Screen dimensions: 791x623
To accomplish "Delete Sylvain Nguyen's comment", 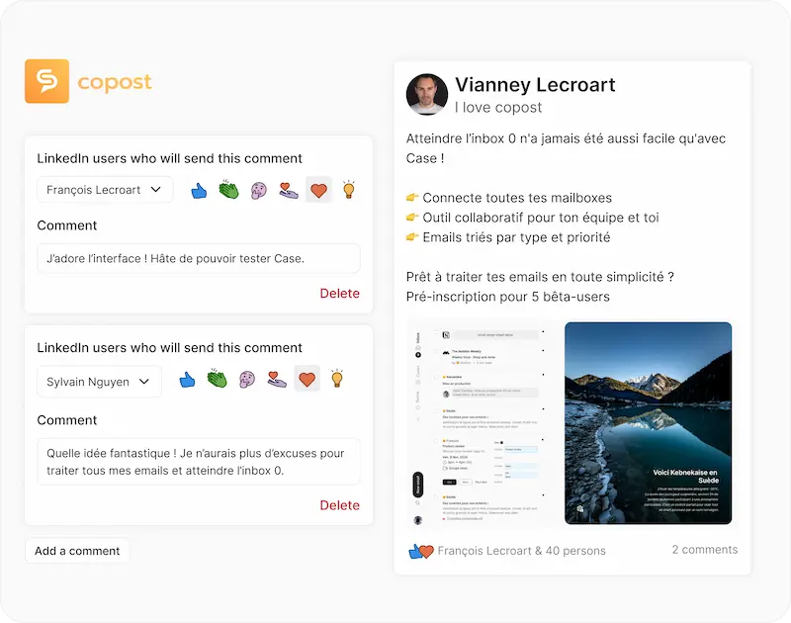I will [x=339, y=505].
